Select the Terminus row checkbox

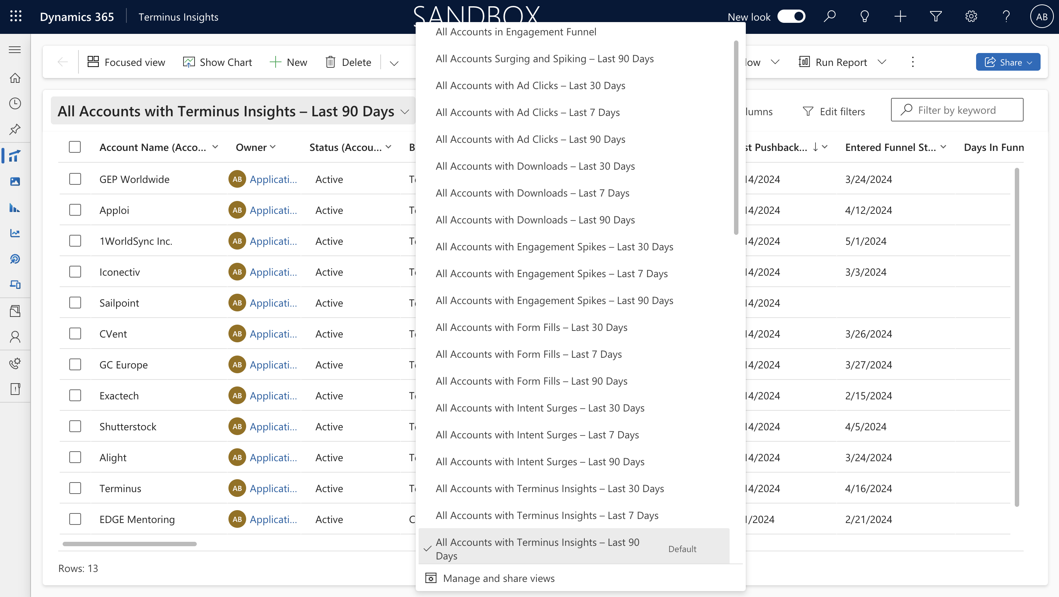(x=75, y=488)
